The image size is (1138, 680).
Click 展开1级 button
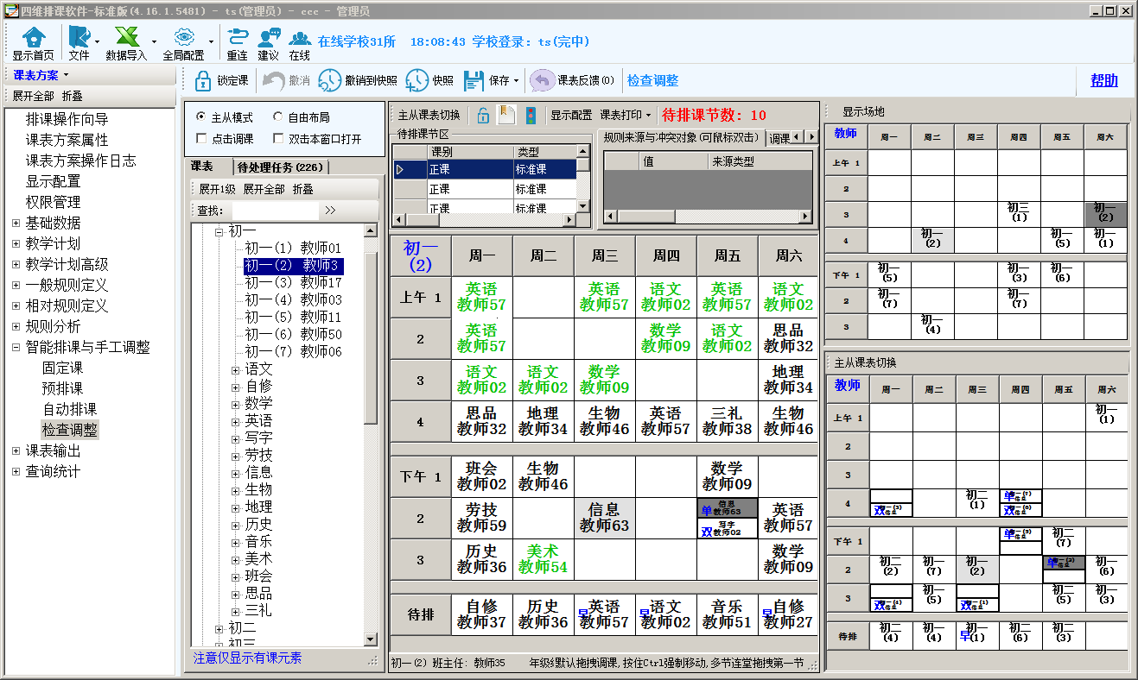[x=217, y=189]
